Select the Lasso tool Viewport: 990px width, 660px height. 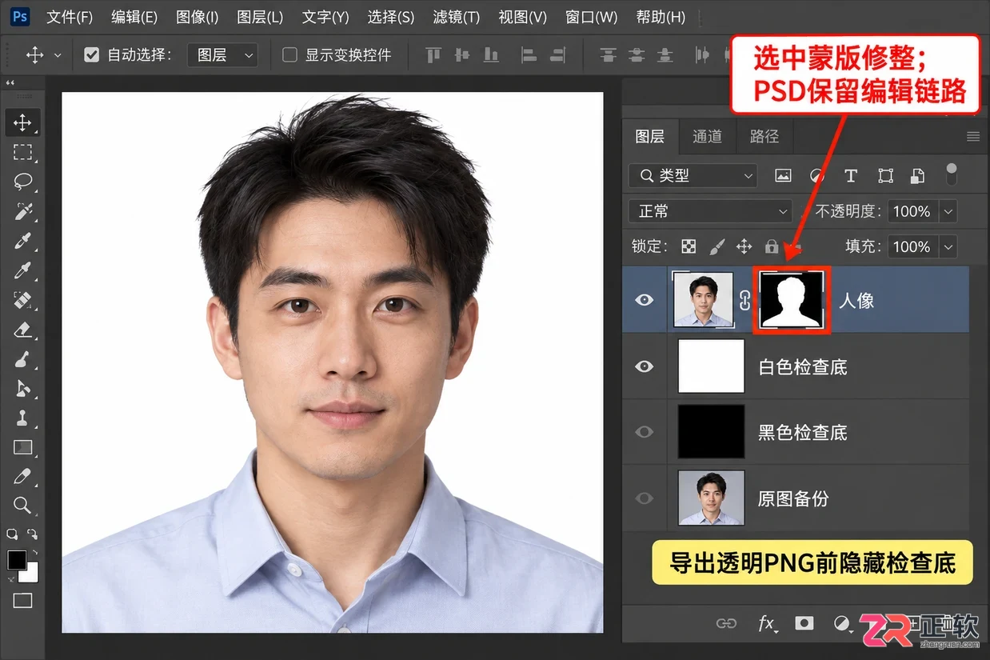22,182
